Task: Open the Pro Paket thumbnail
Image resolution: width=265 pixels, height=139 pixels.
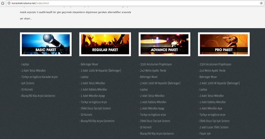Action: point(224,44)
